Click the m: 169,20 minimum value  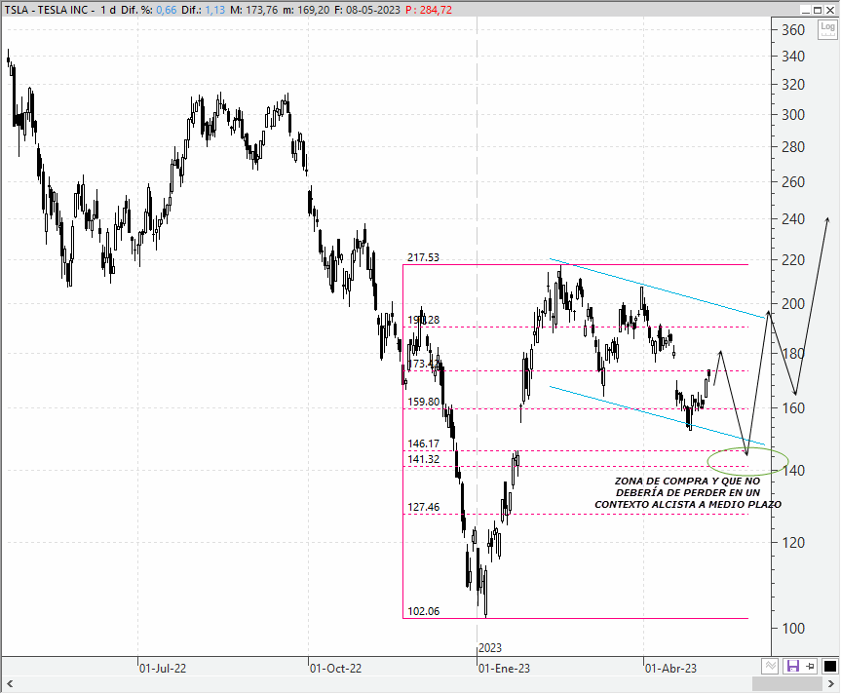[x=306, y=10]
